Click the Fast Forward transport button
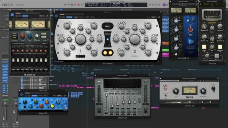Viewport: 228px width, 128px height. click(x=69, y=5)
